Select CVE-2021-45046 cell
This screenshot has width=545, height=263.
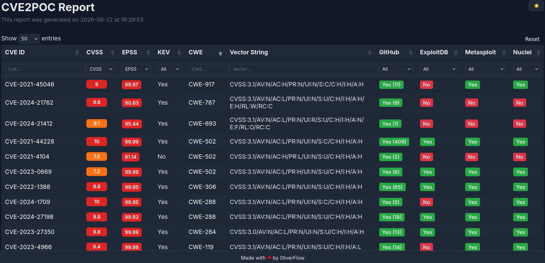pyautogui.click(x=30, y=84)
